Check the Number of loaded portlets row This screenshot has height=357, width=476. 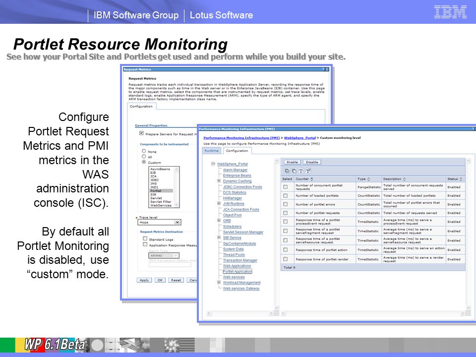pos(286,196)
